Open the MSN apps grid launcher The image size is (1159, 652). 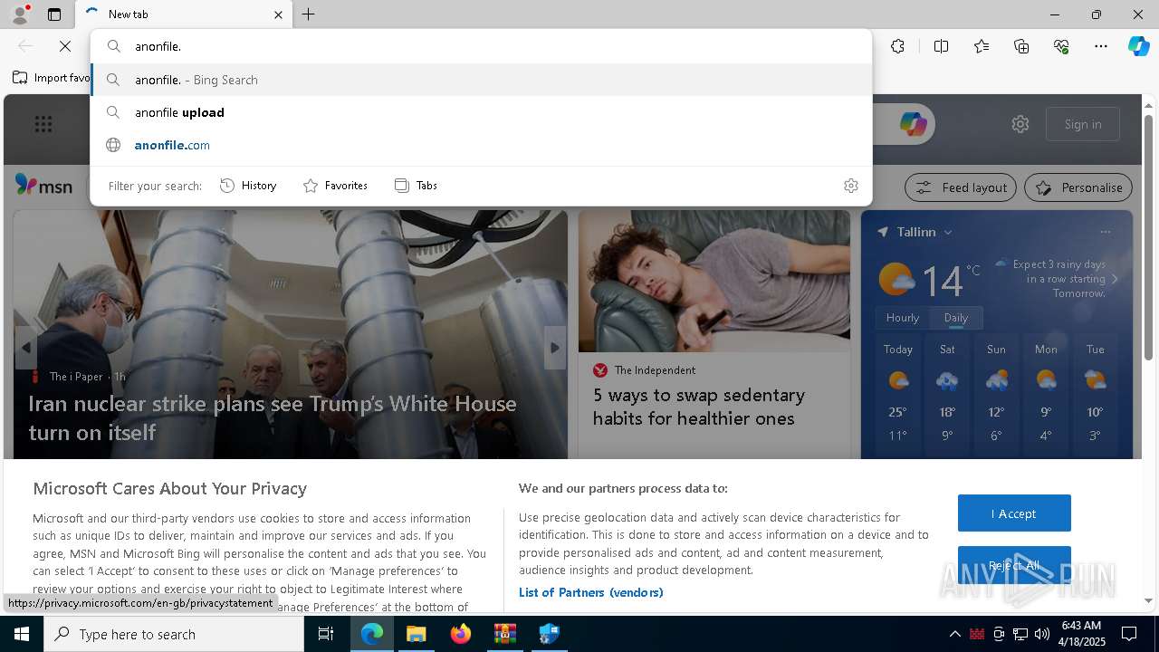click(x=43, y=124)
